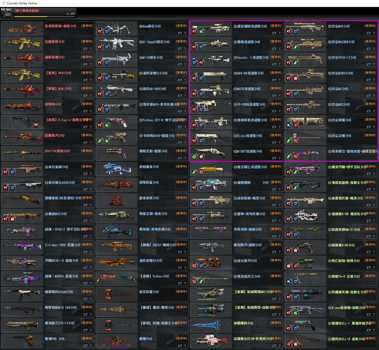The width and height of the screenshot is (379, 350).
Task: Click the T team label on 沙尘M2 row
Action: click(x=374, y=96)
